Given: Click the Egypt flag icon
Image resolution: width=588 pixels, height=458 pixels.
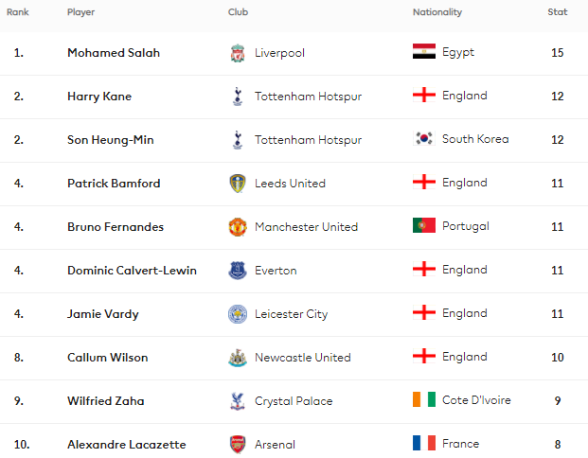Looking at the screenshot, I should click(x=423, y=53).
